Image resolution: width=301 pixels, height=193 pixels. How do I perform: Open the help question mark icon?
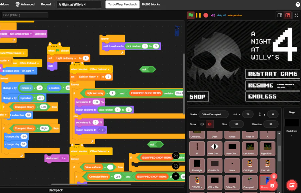tap(298, 4)
